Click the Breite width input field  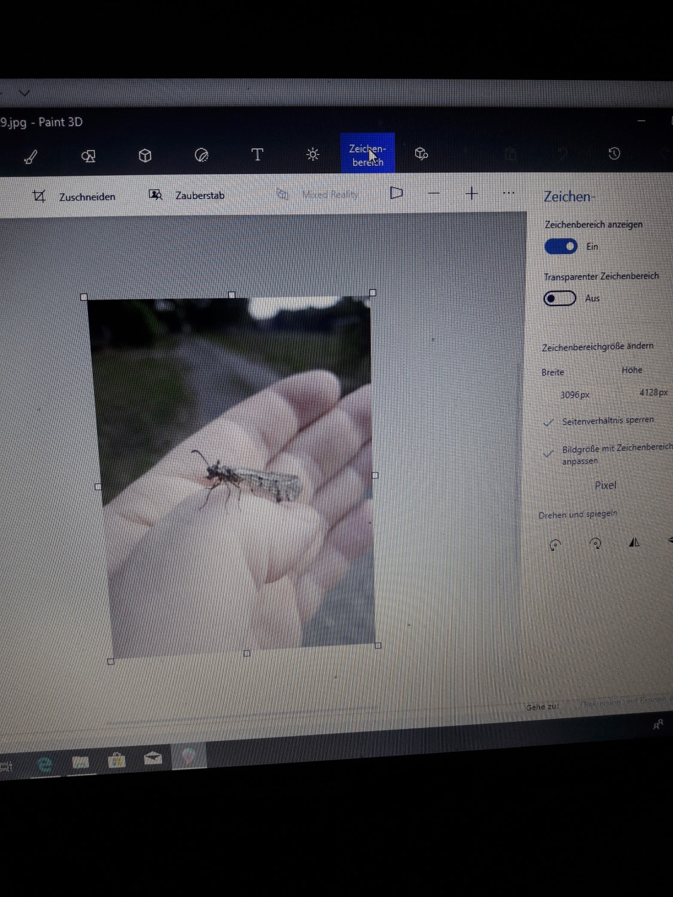coord(574,395)
